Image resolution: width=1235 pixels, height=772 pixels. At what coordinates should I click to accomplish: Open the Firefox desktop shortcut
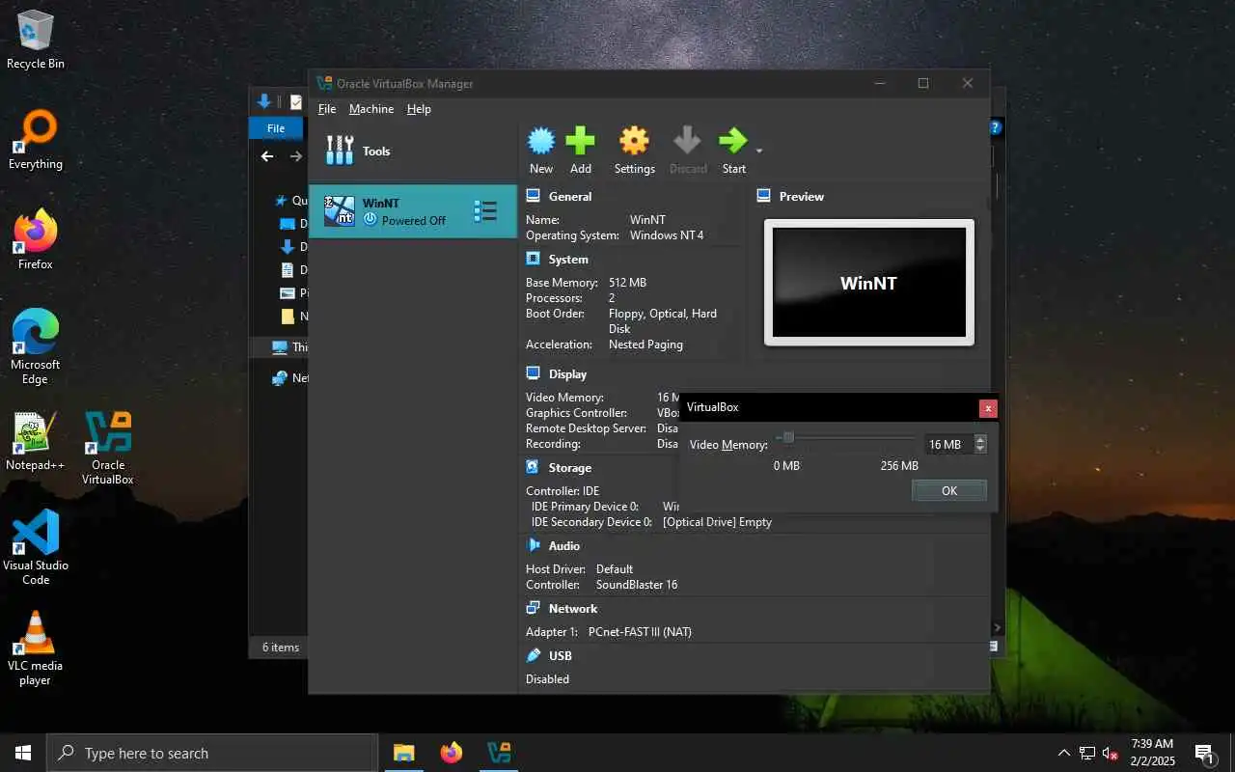pos(36,239)
